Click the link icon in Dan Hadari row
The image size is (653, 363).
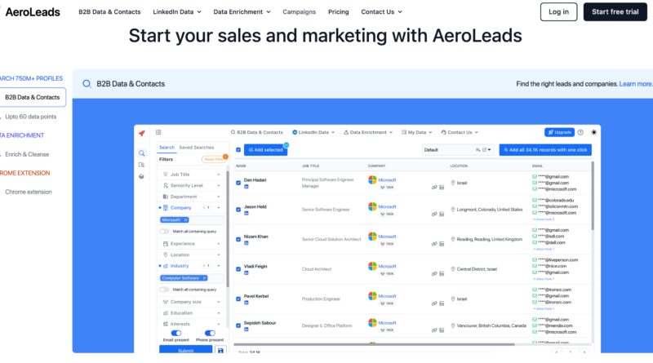[x=434, y=188]
